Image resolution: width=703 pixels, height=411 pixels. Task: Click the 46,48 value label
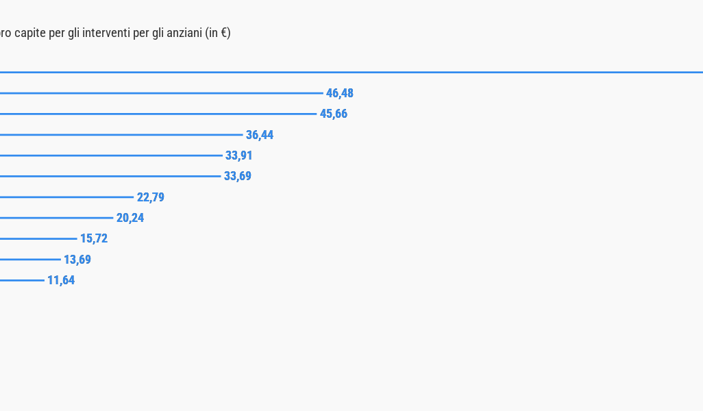pos(340,93)
